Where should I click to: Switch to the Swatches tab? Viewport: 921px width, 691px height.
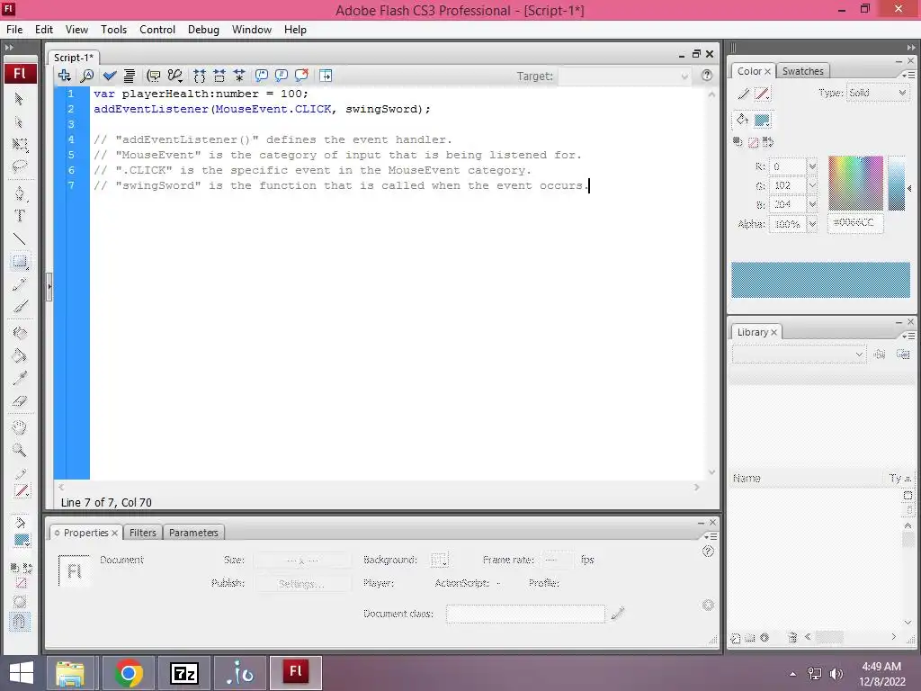(803, 71)
